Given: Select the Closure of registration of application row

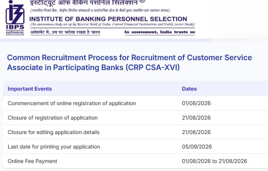Looking at the screenshot, I should point(136,118).
